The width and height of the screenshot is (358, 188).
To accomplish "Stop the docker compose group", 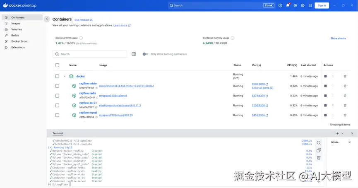I will coord(325,76).
